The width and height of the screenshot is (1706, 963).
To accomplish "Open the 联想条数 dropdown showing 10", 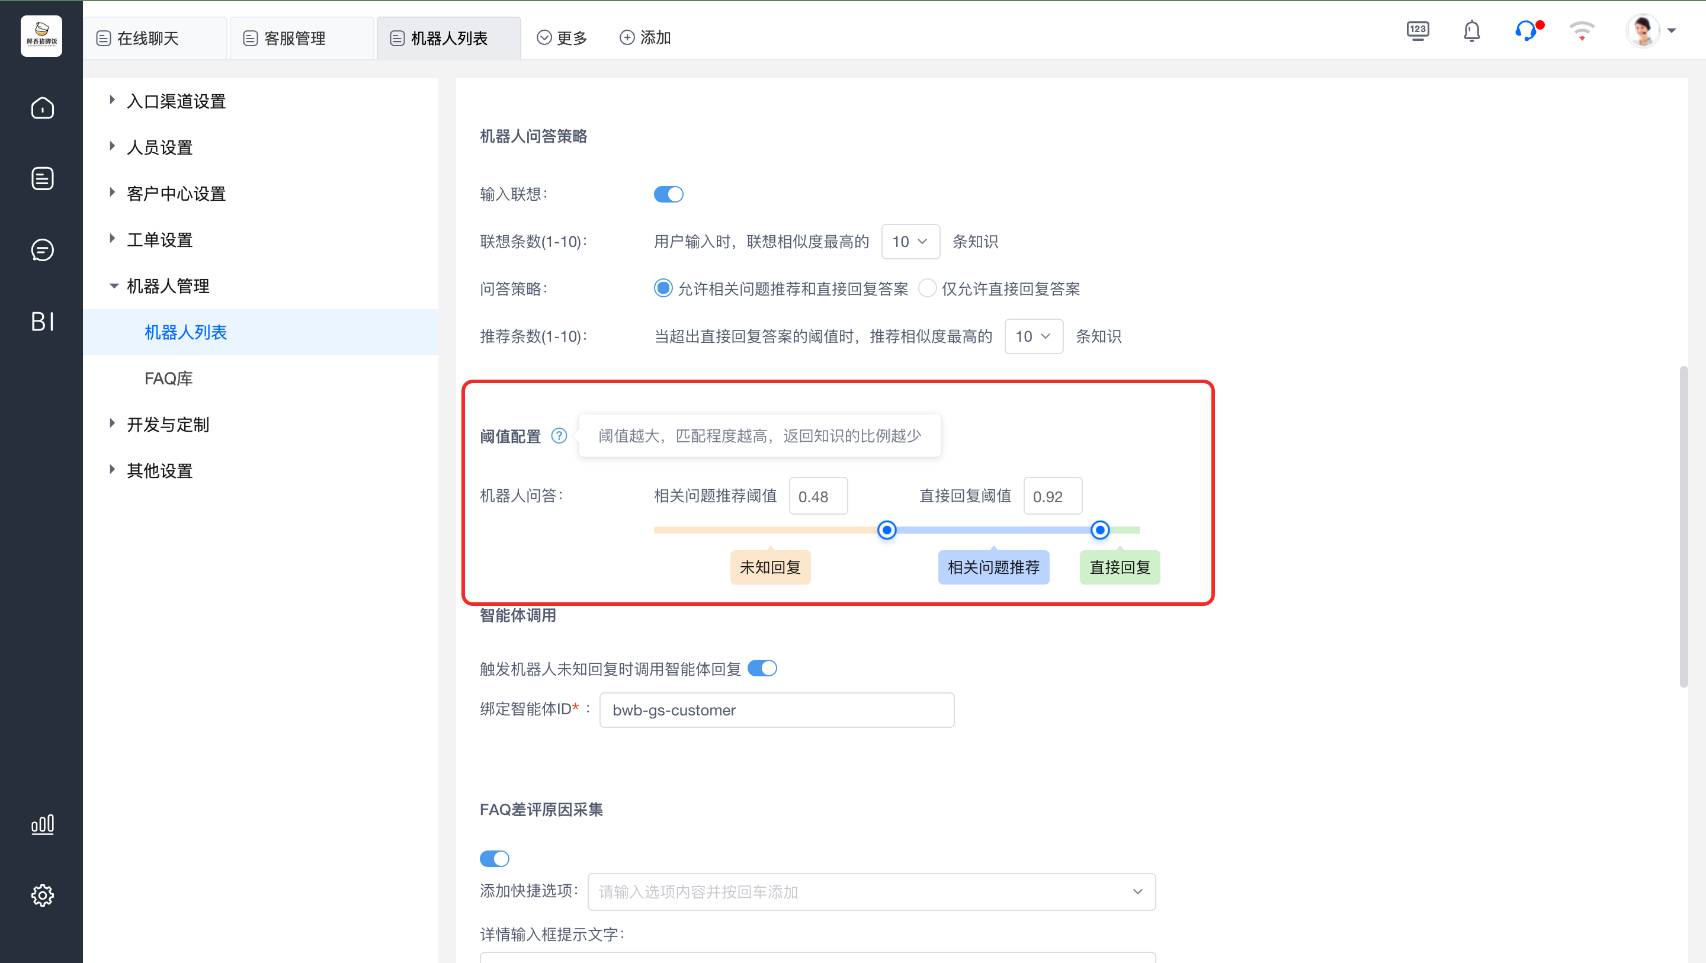I will 910,242.
